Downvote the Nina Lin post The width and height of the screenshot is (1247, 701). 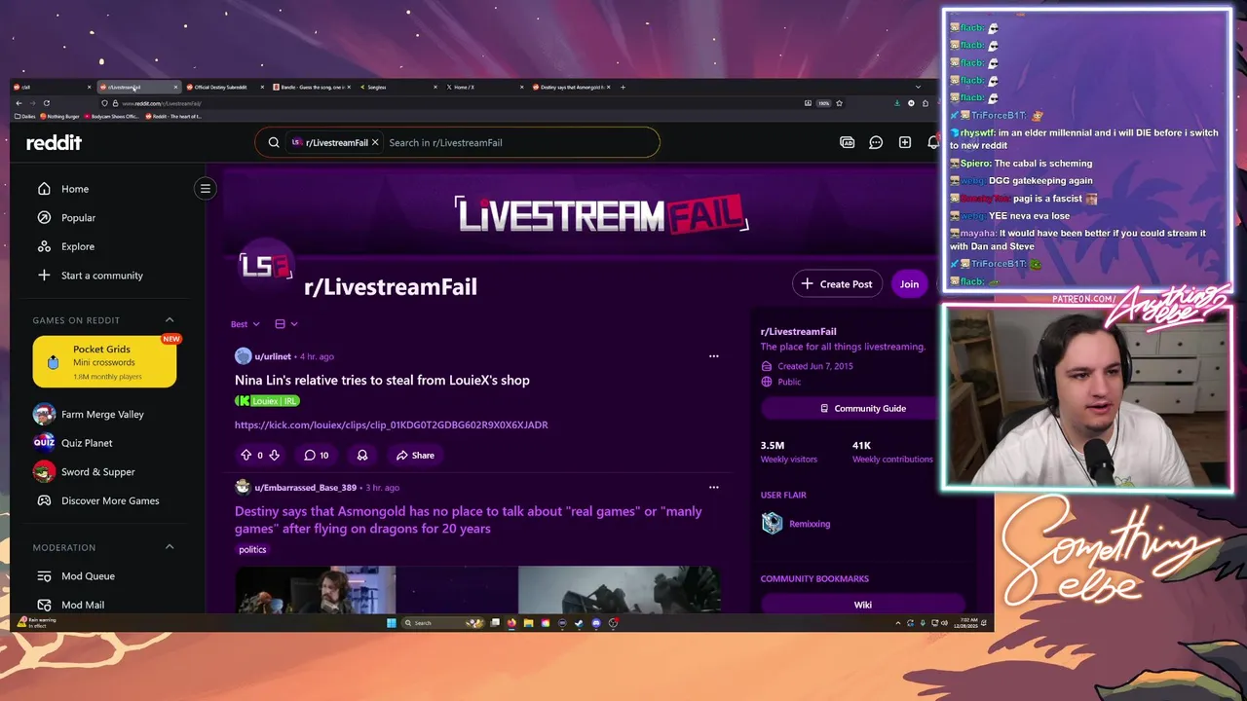coord(274,455)
